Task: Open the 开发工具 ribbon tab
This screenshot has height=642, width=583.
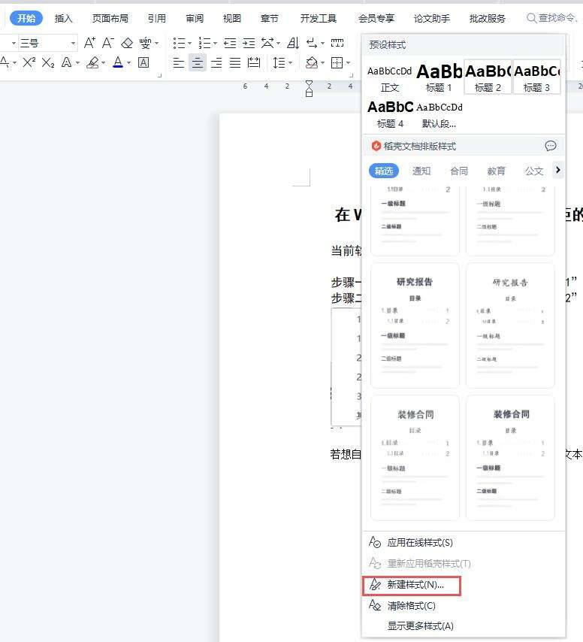Action: (319, 19)
